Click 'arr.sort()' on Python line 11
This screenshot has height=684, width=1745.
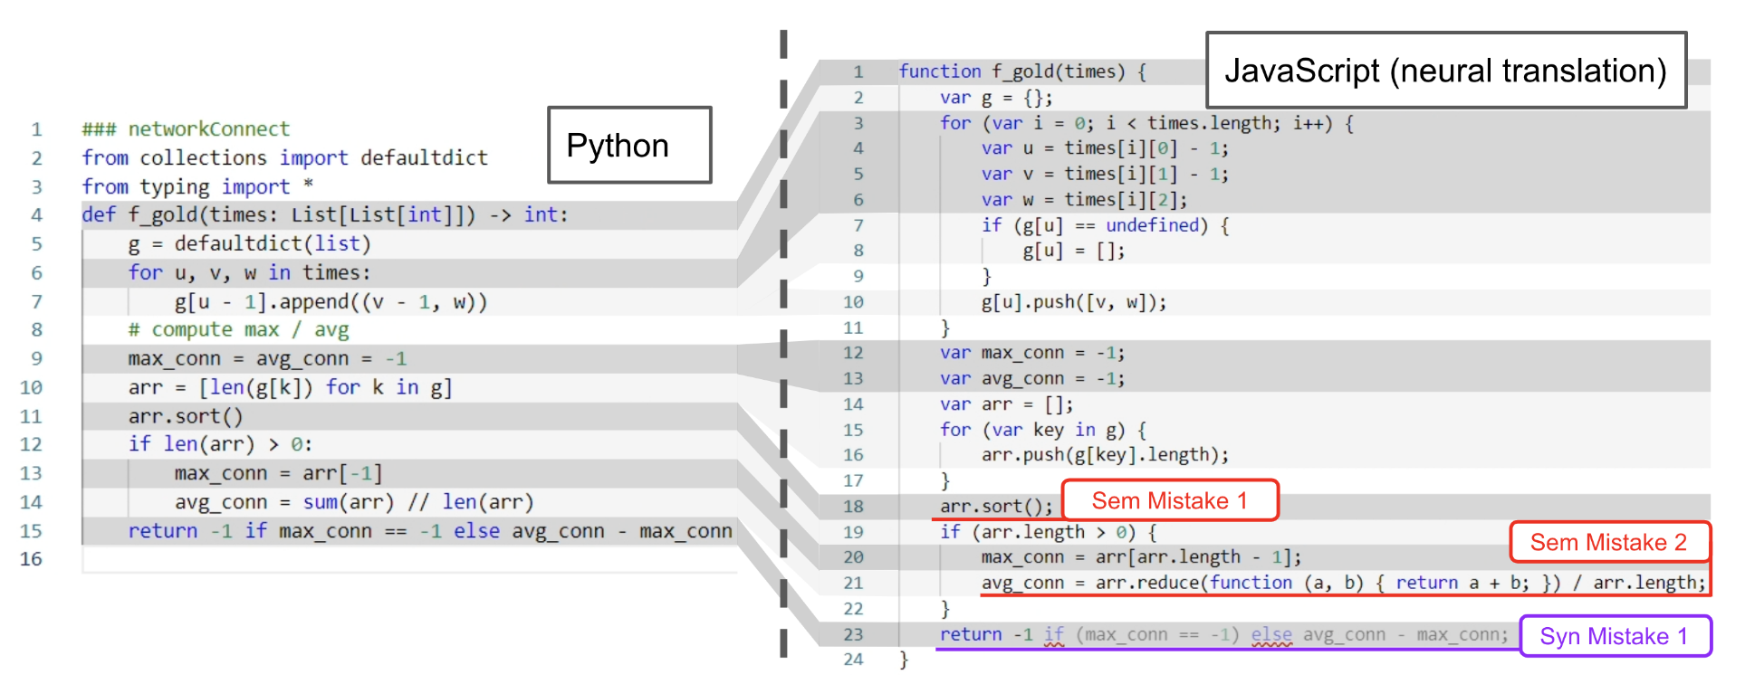[186, 417]
